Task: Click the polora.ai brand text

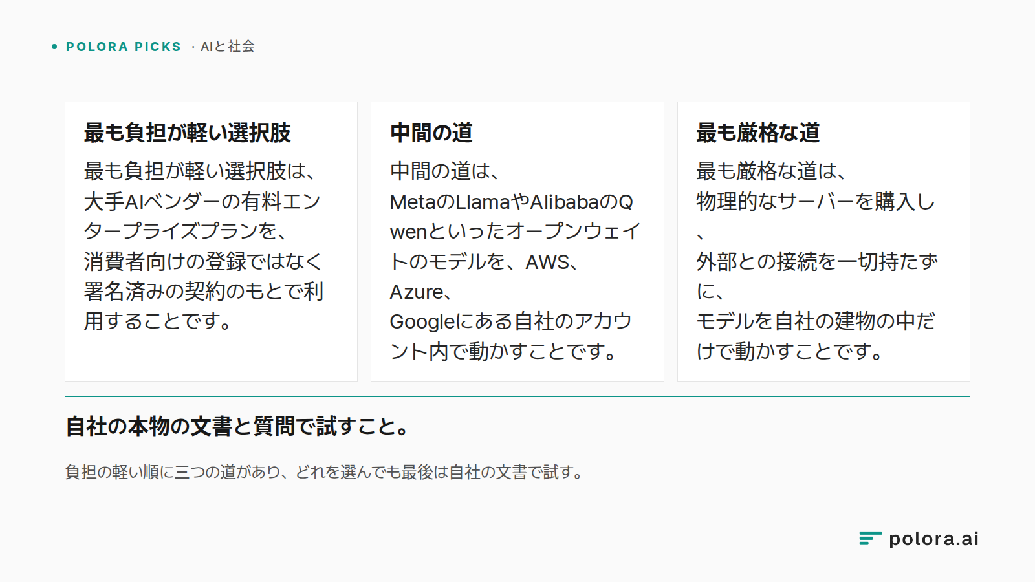Action: pyautogui.click(x=933, y=539)
